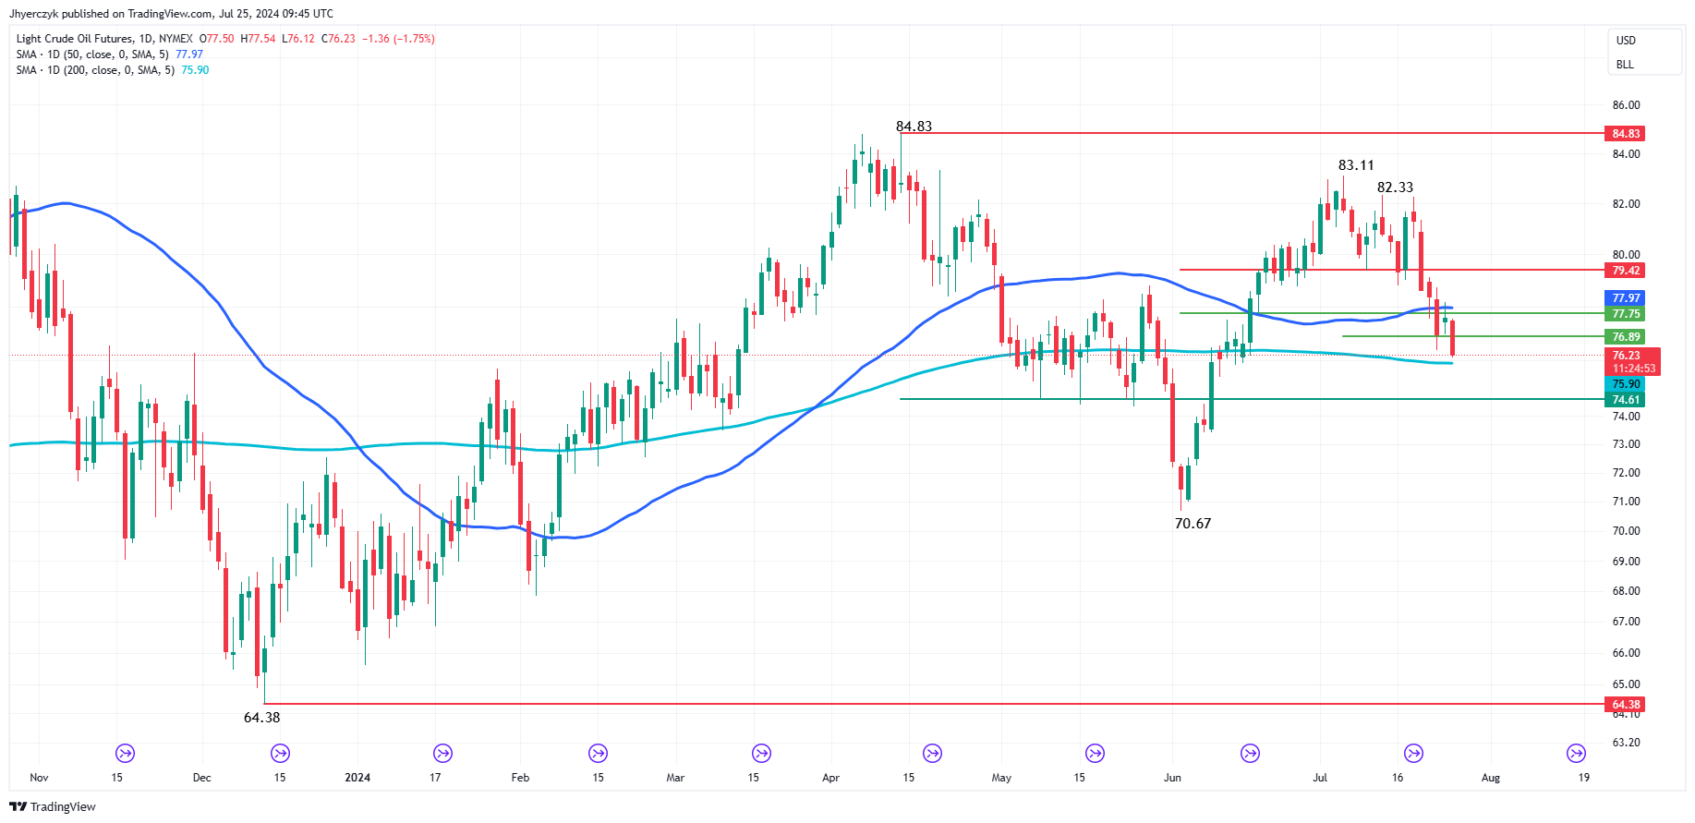This screenshot has width=1695, height=823.
Task: Click the blue 77.97 SMA price tag
Action: (1626, 297)
